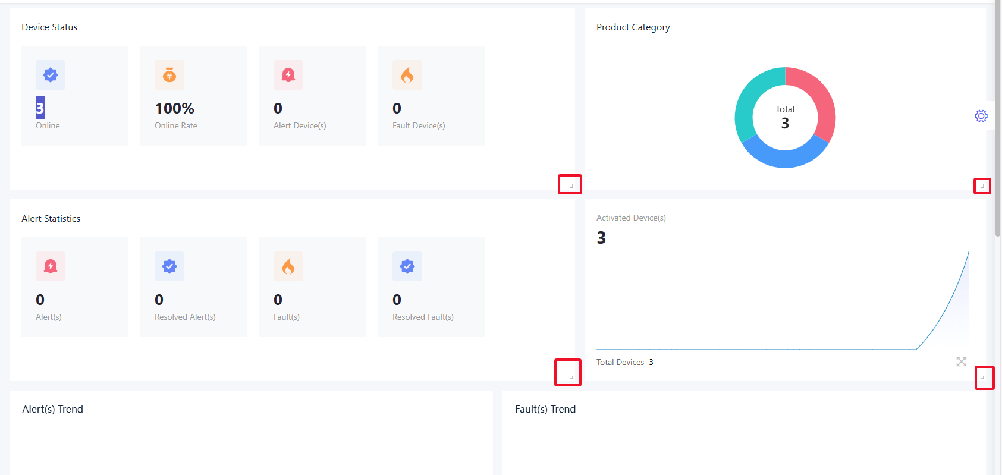
Task: Click the 100% Online Rate value
Action: [174, 108]
